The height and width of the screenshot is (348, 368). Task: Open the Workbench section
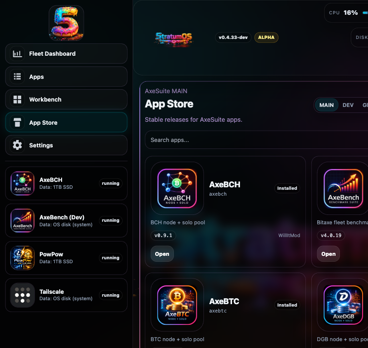67,100
